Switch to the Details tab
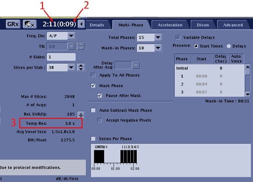The height and width of the screenshot is (182, 253). (97, 25)
